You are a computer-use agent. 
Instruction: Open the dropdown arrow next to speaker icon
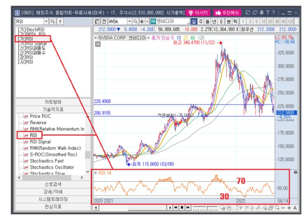tap(147, 21)
